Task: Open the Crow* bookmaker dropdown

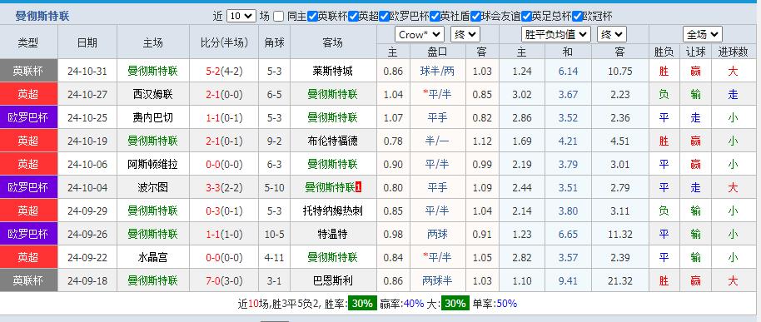Action: click(420, 34)
